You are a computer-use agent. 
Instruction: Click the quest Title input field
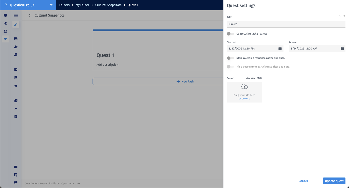286,24
